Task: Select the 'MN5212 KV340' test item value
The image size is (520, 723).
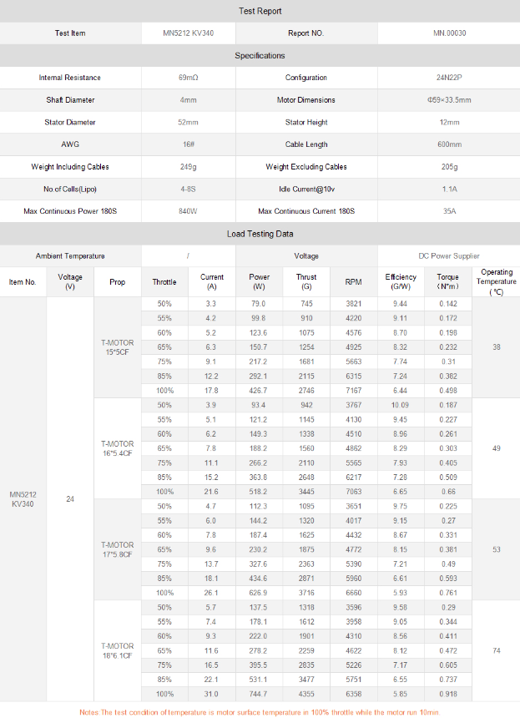Action: tap(188, 33)
